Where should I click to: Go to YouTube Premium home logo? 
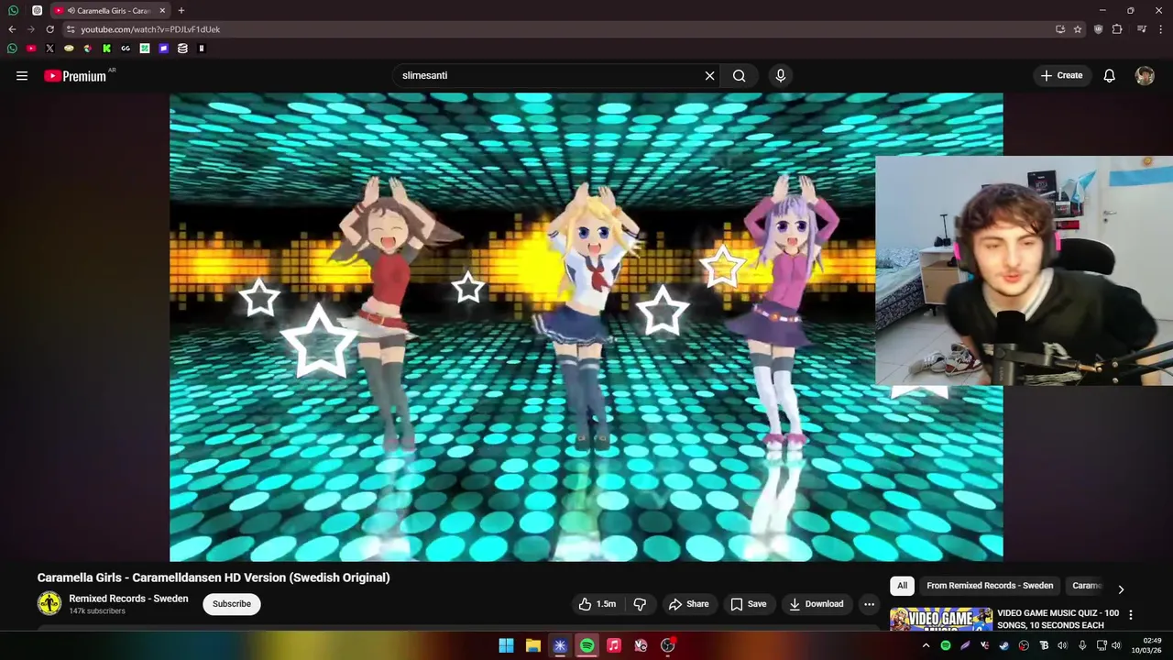tap(75, 76)
